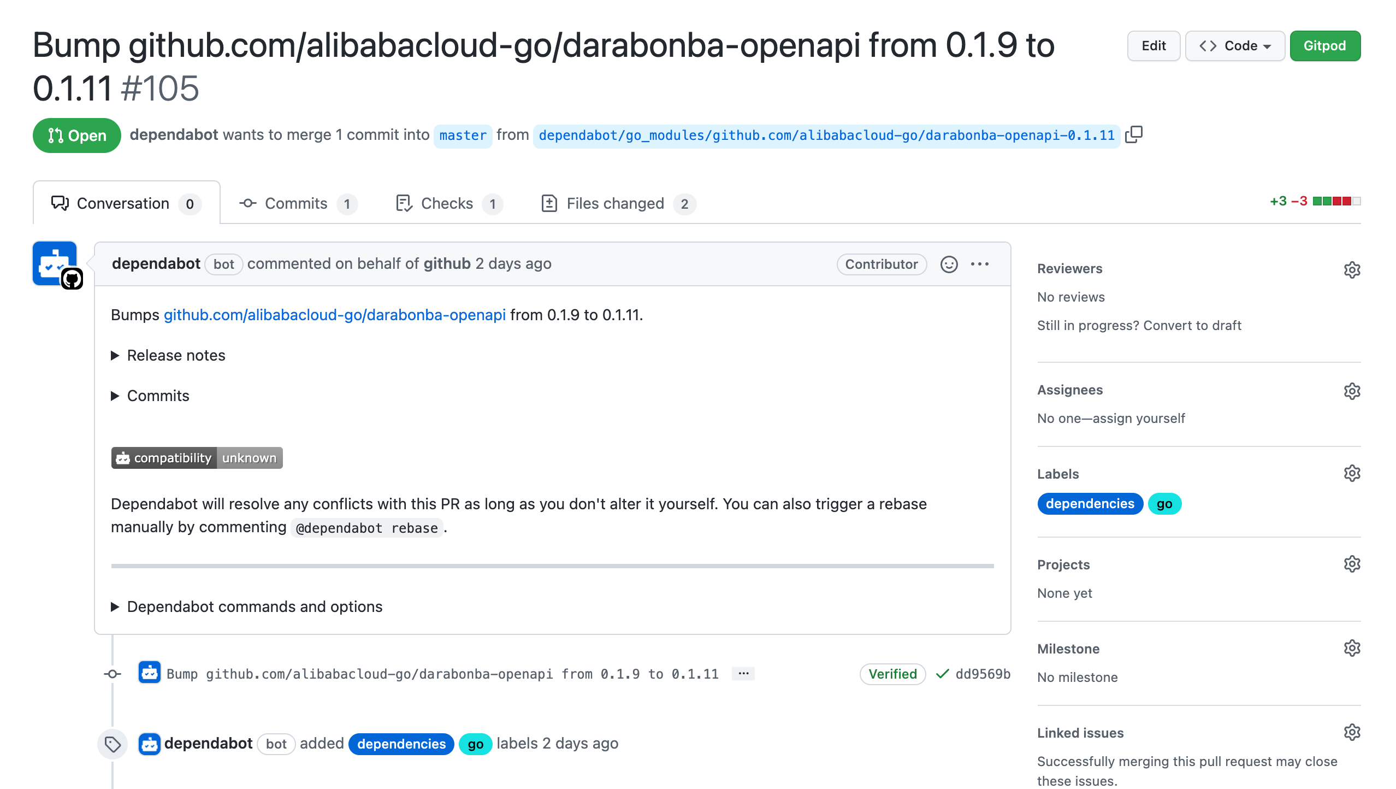
Task: Open the Milestone settings gear
Action: point(1351,648)
